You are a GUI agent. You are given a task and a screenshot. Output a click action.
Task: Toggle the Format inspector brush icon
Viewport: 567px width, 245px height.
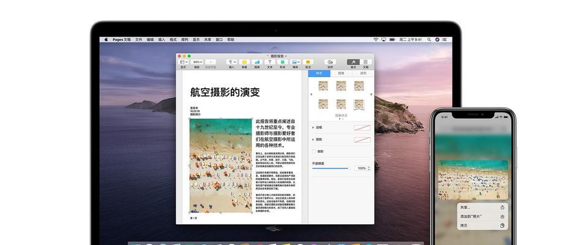(353, 62)
